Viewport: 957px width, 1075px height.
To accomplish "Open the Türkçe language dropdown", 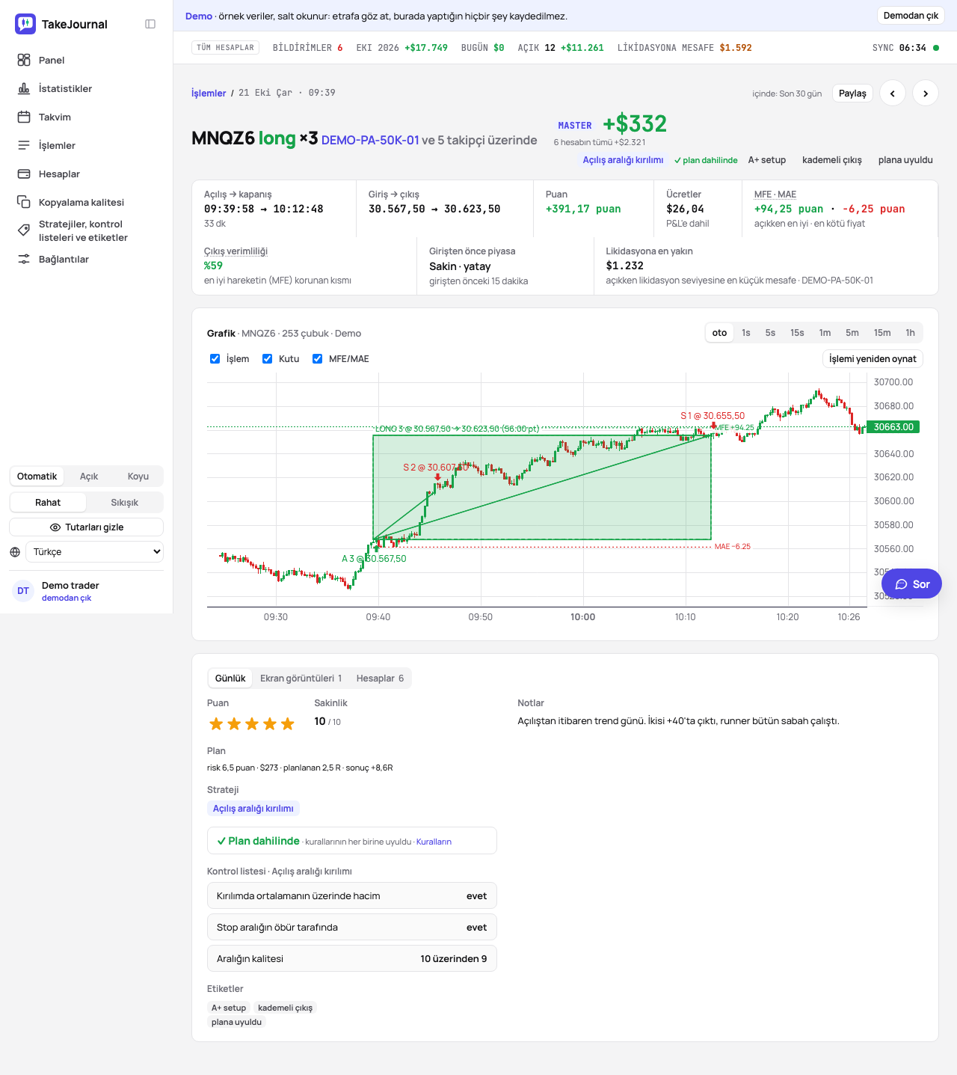I will 94,552.
